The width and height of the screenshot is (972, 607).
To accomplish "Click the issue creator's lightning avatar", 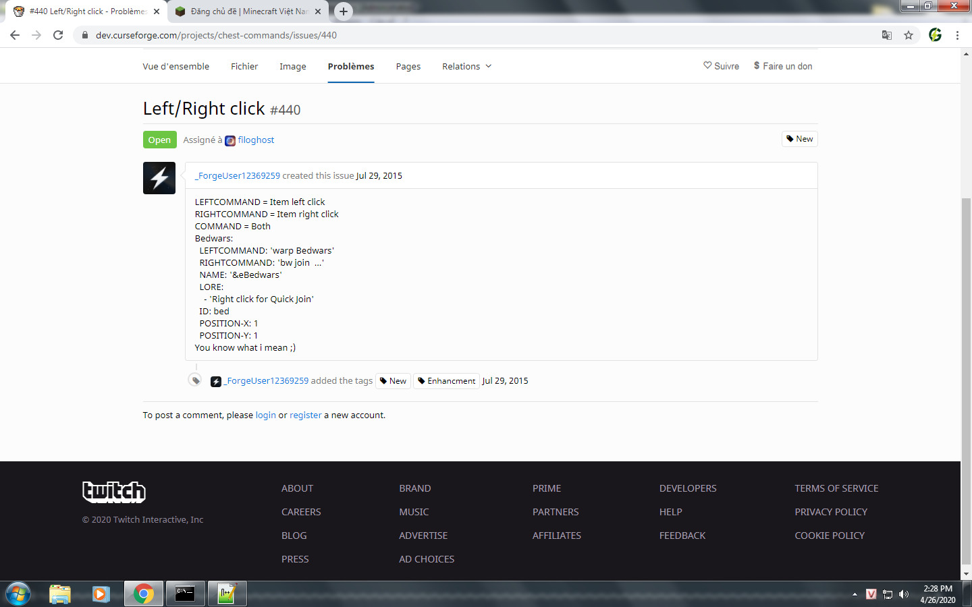I will click(159, 178).
